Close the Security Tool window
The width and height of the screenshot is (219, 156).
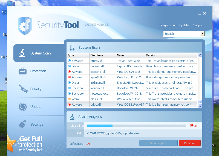[x=204, y=13]
